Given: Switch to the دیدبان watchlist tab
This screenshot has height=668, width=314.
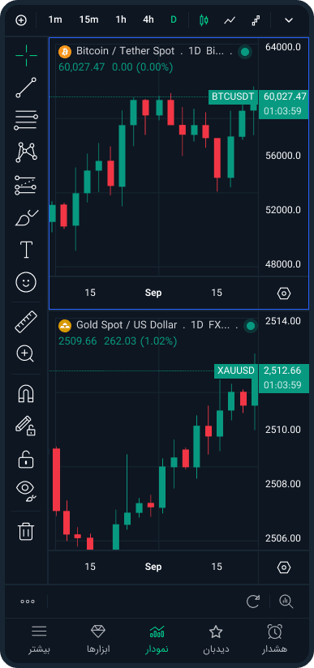Looking at the screenshot, I should pos(216,639).
